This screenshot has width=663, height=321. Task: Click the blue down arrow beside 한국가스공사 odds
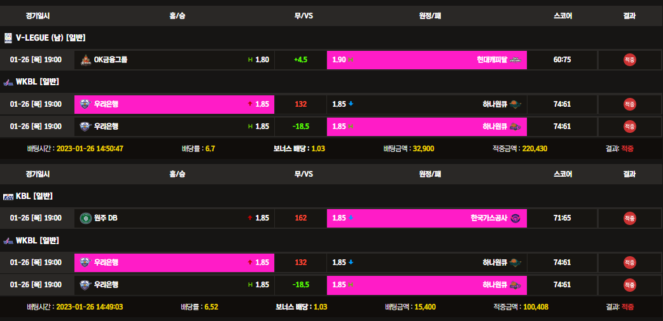pyautogui.click(x=351, y=218)
